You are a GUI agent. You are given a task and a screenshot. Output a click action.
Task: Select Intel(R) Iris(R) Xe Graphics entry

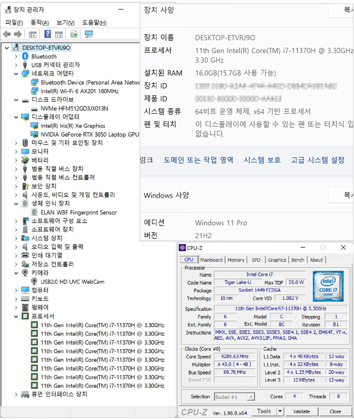[x=73, y=126]
